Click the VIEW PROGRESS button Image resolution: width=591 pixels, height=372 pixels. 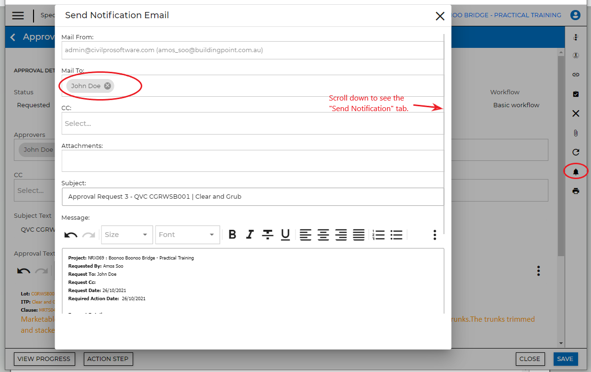pos(44,359)
